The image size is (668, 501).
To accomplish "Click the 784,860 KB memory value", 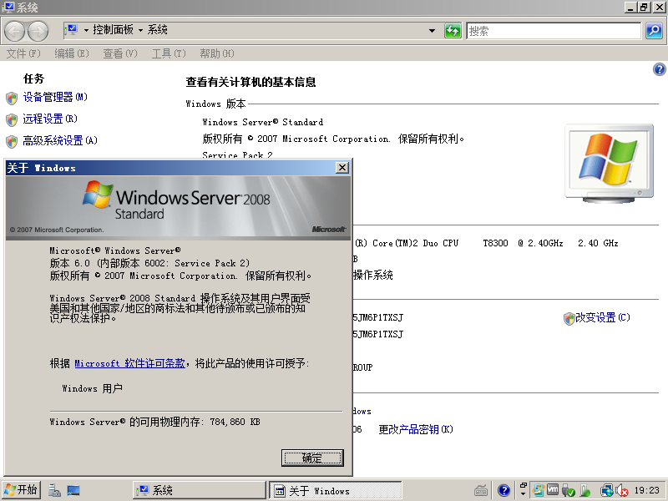I will point(235,422).
